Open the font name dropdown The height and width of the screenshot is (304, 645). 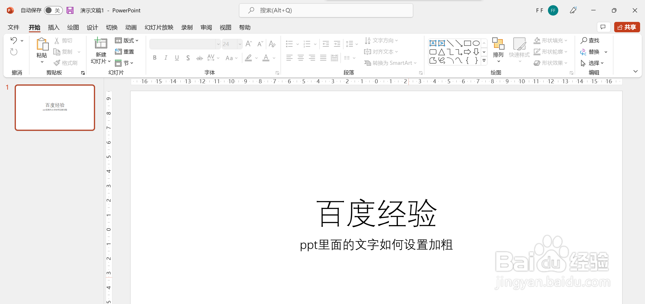pos(218,44)
